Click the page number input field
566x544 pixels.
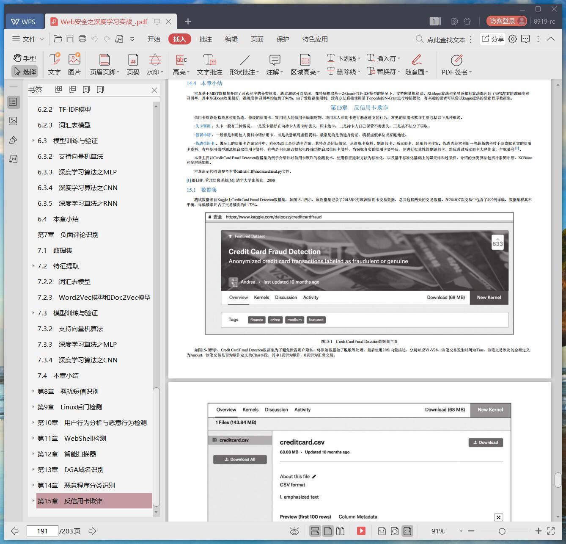tap(42, 531)
